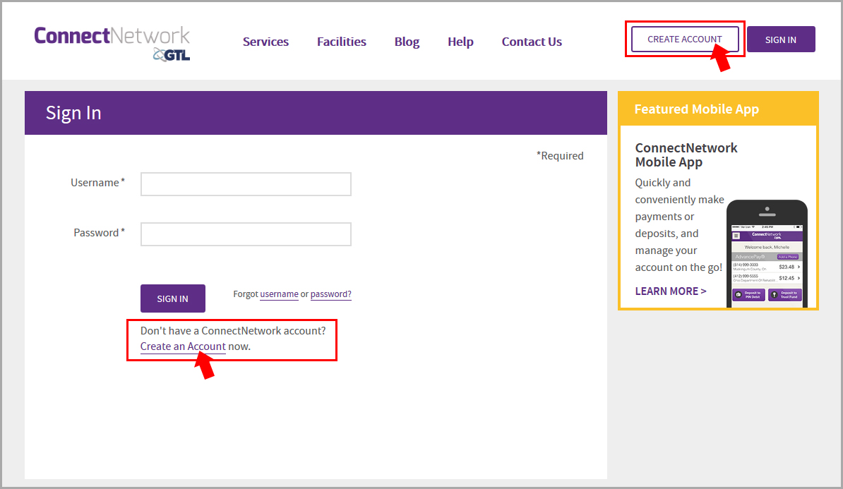Click the CREATE ACCOUNT button in header
843x489 pixels.
pyautogui.click(x=684, y=40)
